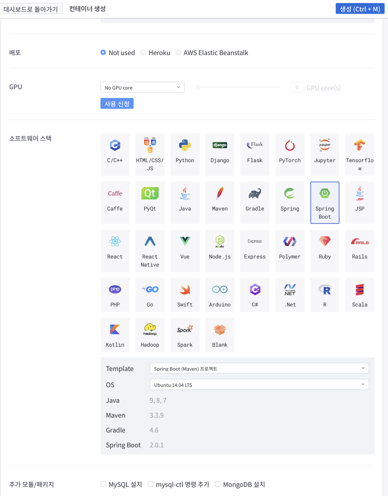The height and width of the screenshot is (496, 388).
Task: Choose the PHP stack icon
Action: click(x=115, y=289)
